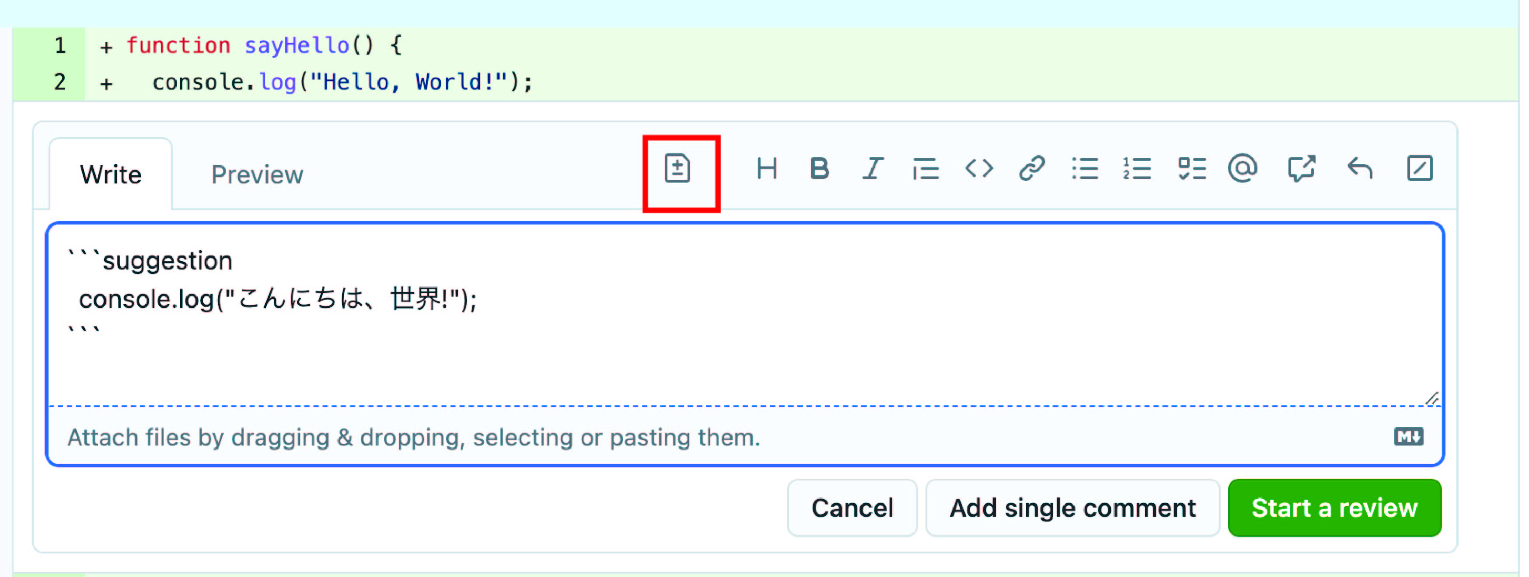Screen dimensions: 1529x577
Task: Click inside the suggestion comment text area
Action: click(744, 314)
